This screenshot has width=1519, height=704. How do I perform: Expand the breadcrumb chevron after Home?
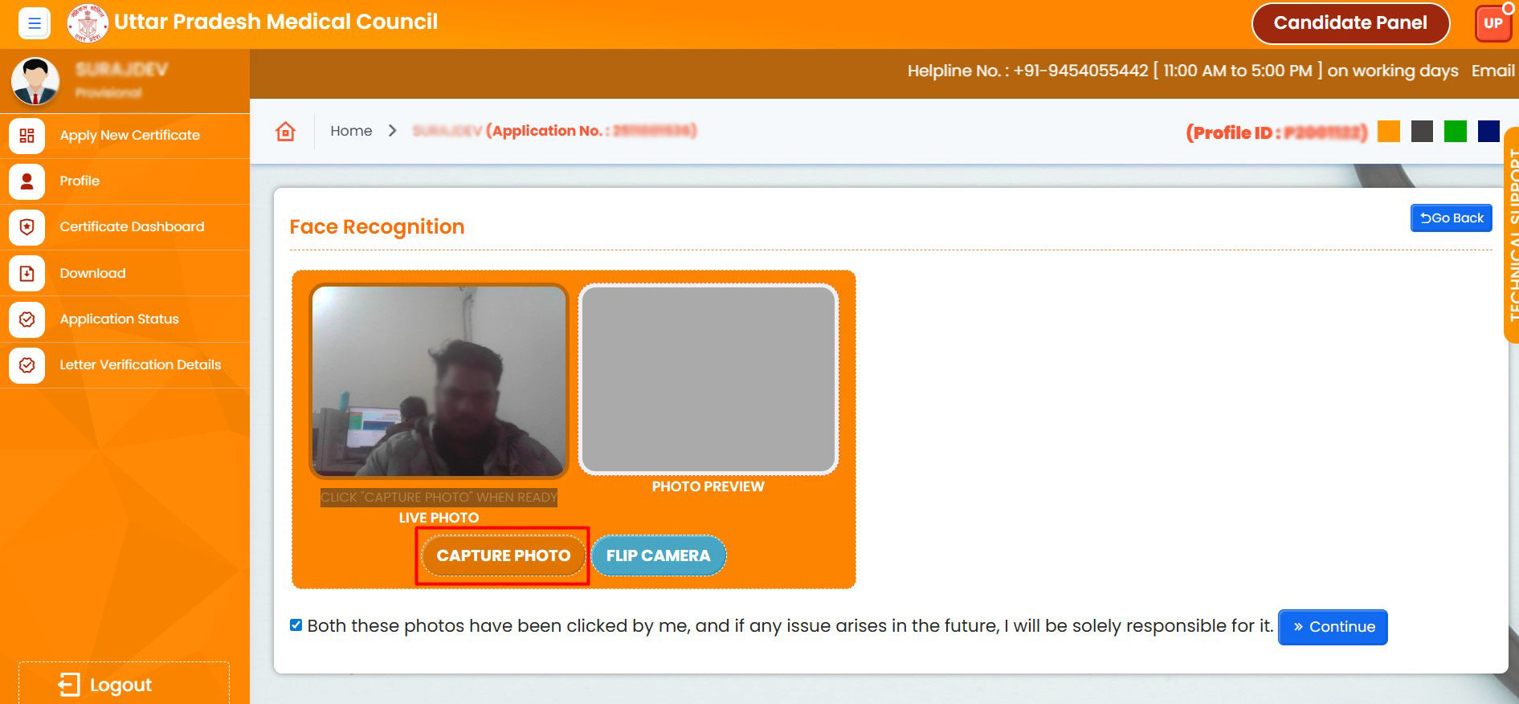coord(392,131)
